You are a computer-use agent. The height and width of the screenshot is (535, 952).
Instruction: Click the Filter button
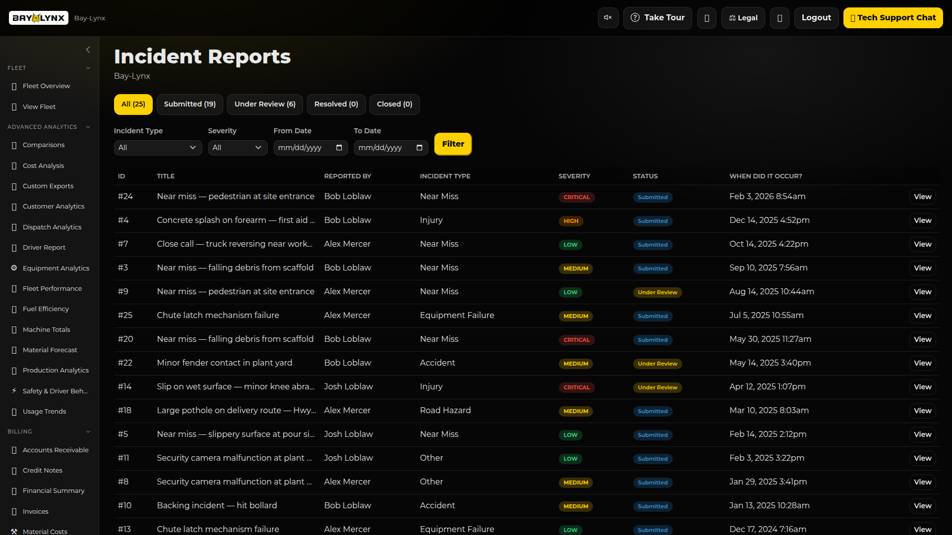click(x=452, y=144)
